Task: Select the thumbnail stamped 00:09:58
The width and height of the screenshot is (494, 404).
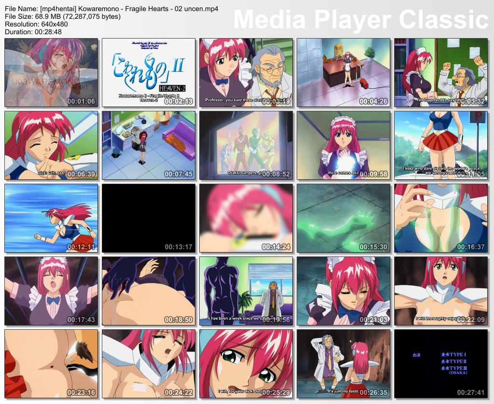Action: click(343, 145)
